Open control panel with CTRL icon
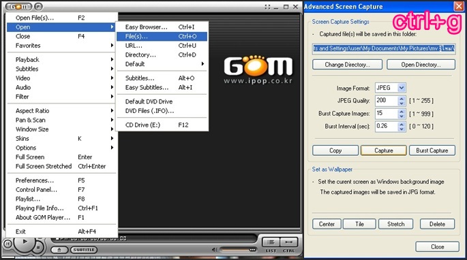Image resolution: width=467 pixels, height=260 pixels. pos(288,242)
